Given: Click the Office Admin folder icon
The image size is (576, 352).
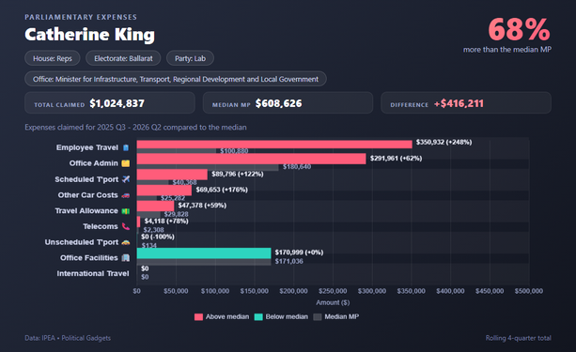Looking at the screenshot, I should tap(126, 163).
